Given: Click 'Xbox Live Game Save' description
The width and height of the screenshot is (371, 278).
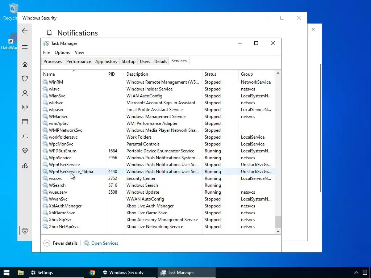Looking at the screenshot, I should [147, 213].
